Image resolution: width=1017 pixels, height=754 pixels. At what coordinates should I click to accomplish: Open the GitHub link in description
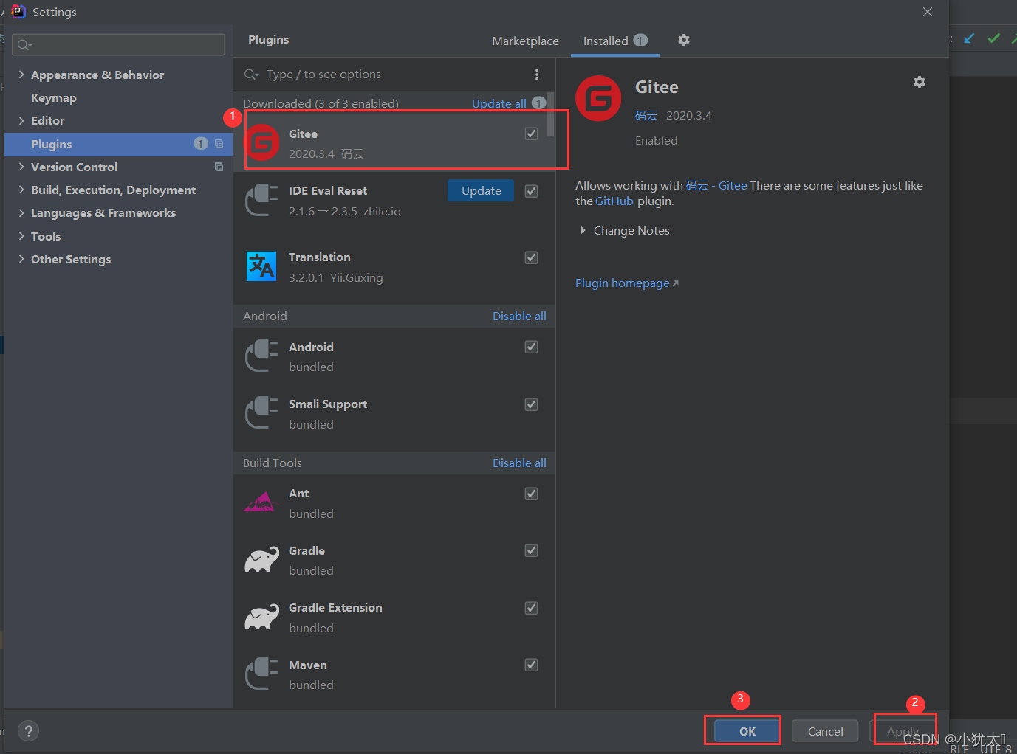point(614,201)
